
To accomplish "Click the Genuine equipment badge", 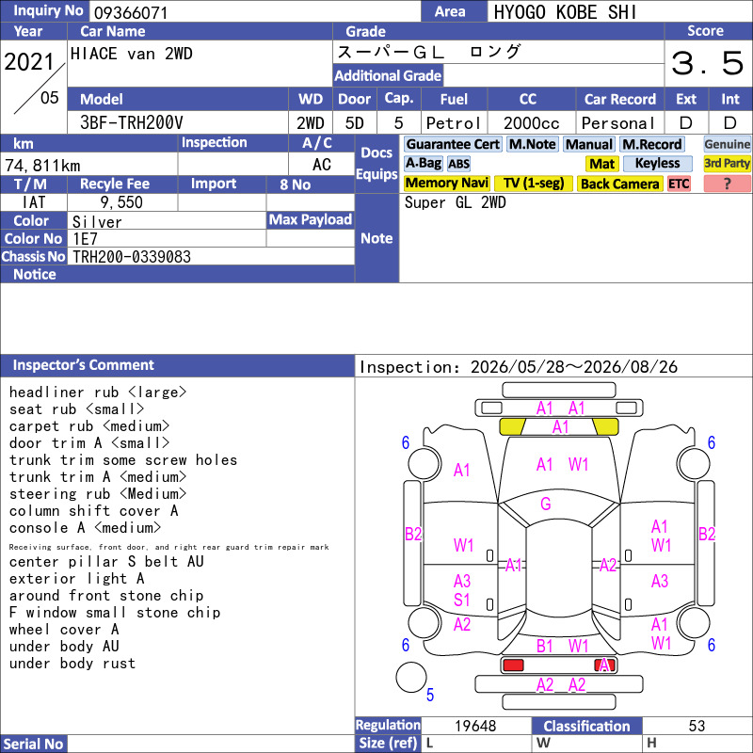I will pyautogui.click(x=727, y=144).
